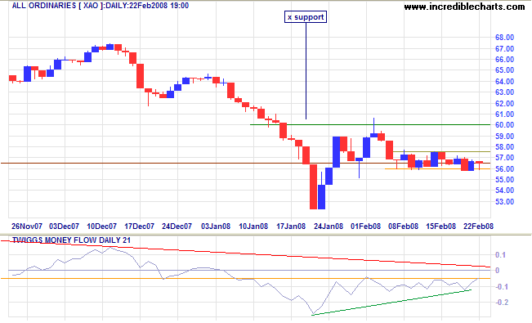This screenshot has height=323, width=532.
Task: Select the 54.00 price axis label
Action: (x=504, y=191)
